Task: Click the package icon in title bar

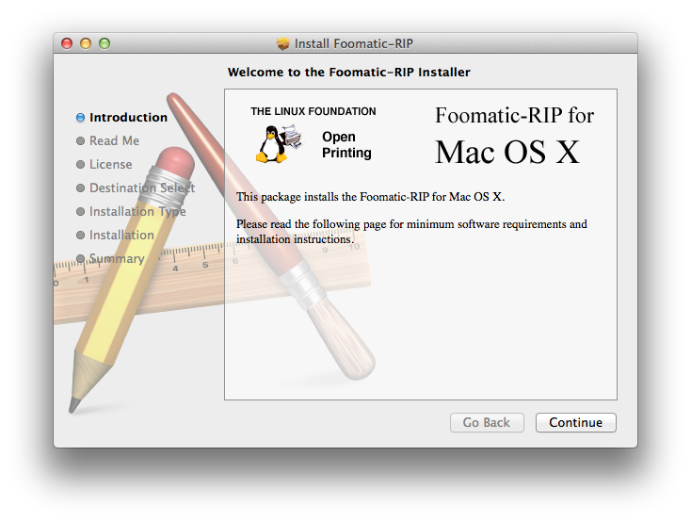Action: tap(283, 43)
